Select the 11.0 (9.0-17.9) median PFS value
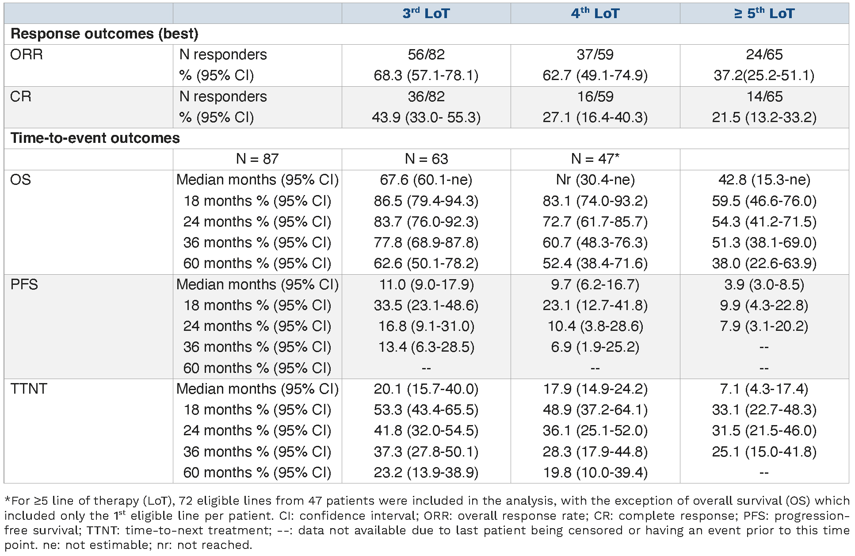The height and width of the screenshot is (556, 855). click(x=426, y=284)
